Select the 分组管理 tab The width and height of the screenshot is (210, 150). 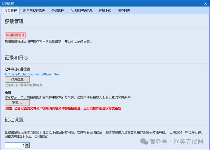[58, 11]
